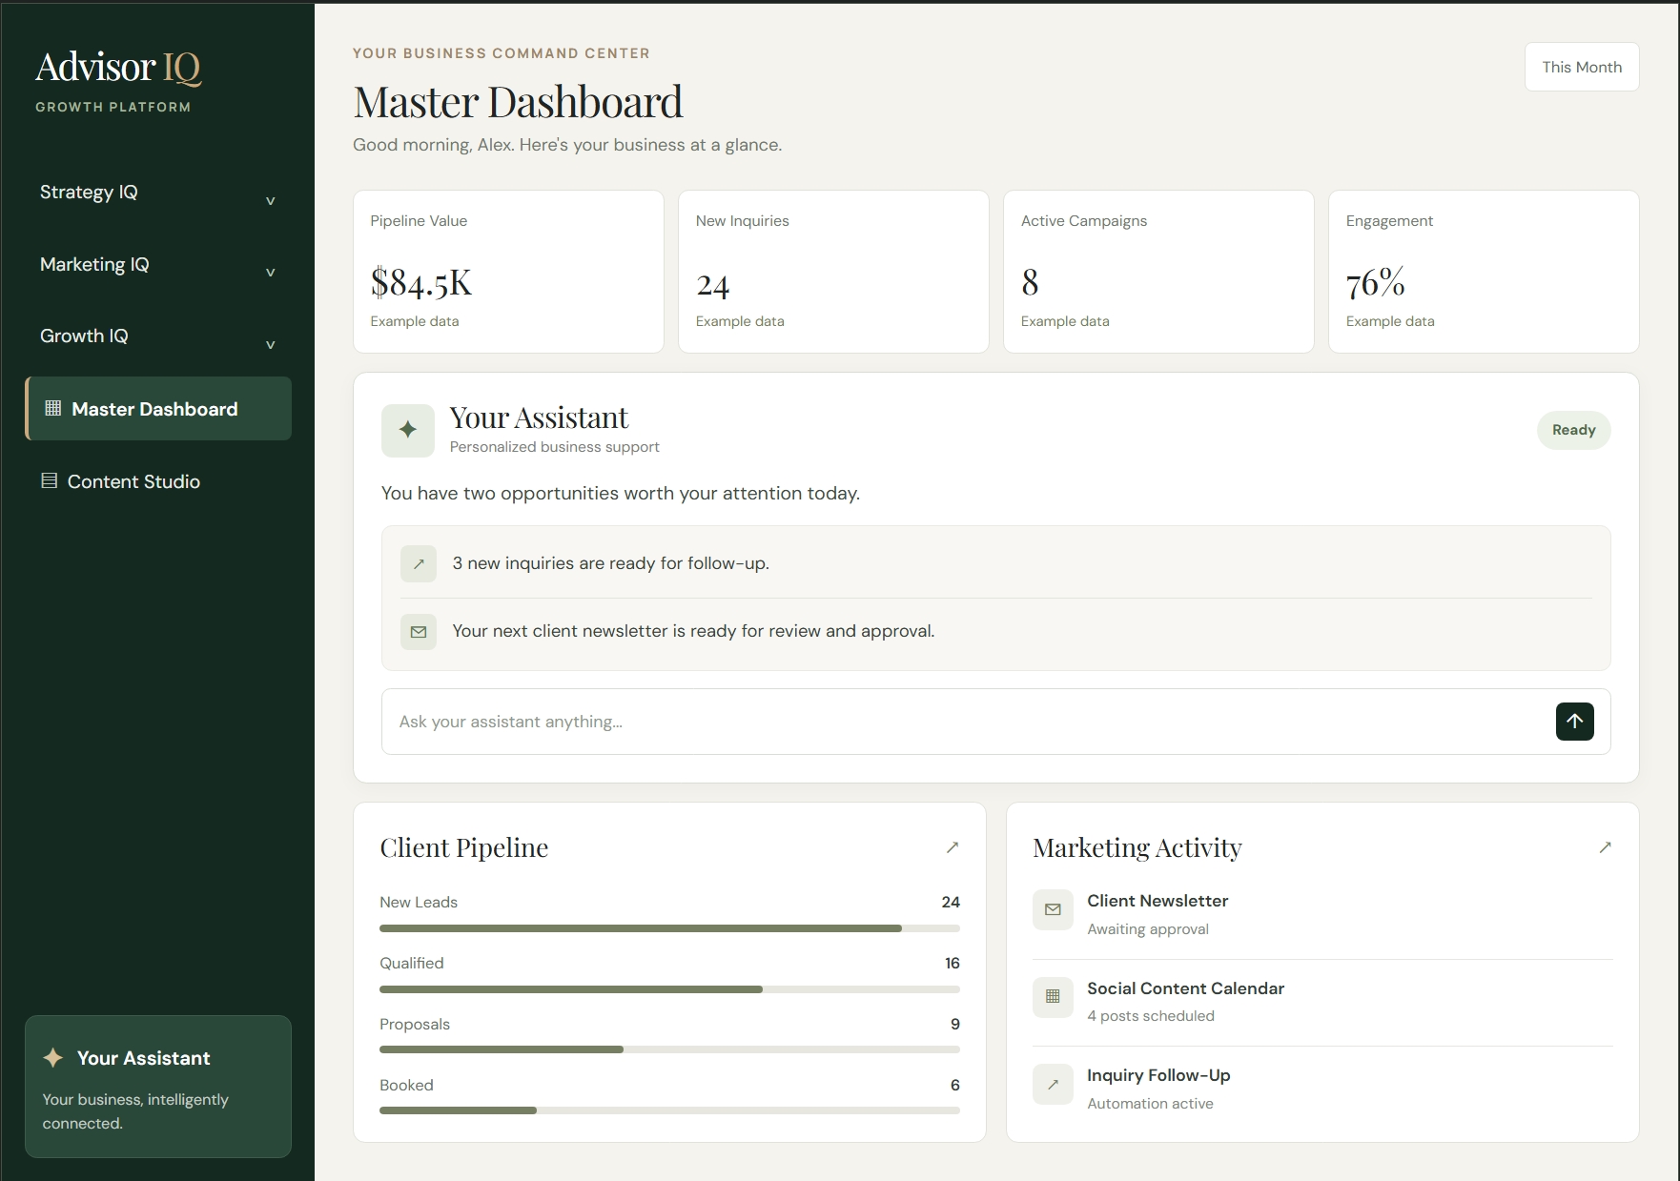This screenshot has width=1680, height=1181.
Task: Select Master Dashboard sidebar item
Action: (x=157, y=408)
